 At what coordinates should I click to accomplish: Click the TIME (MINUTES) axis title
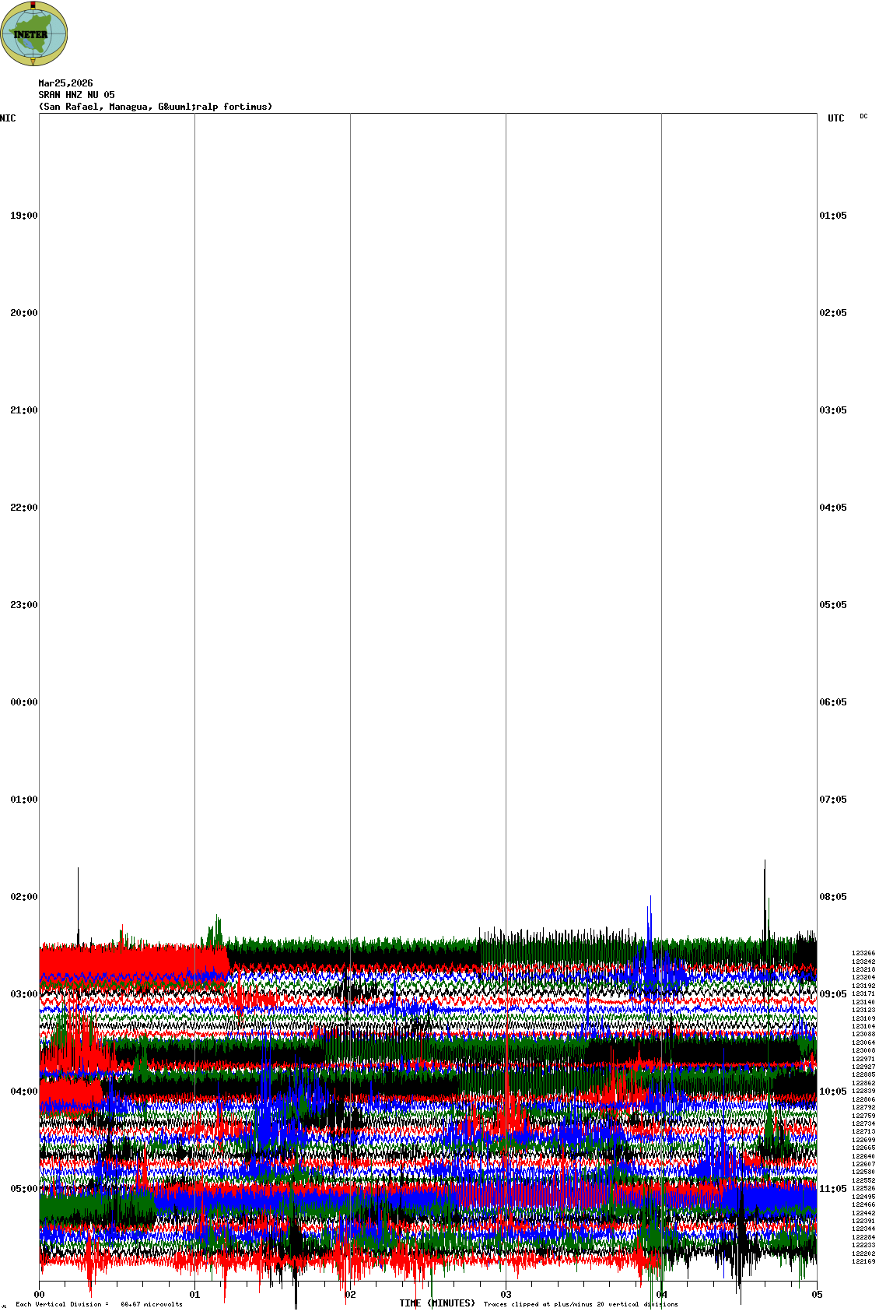[436, 1303]
